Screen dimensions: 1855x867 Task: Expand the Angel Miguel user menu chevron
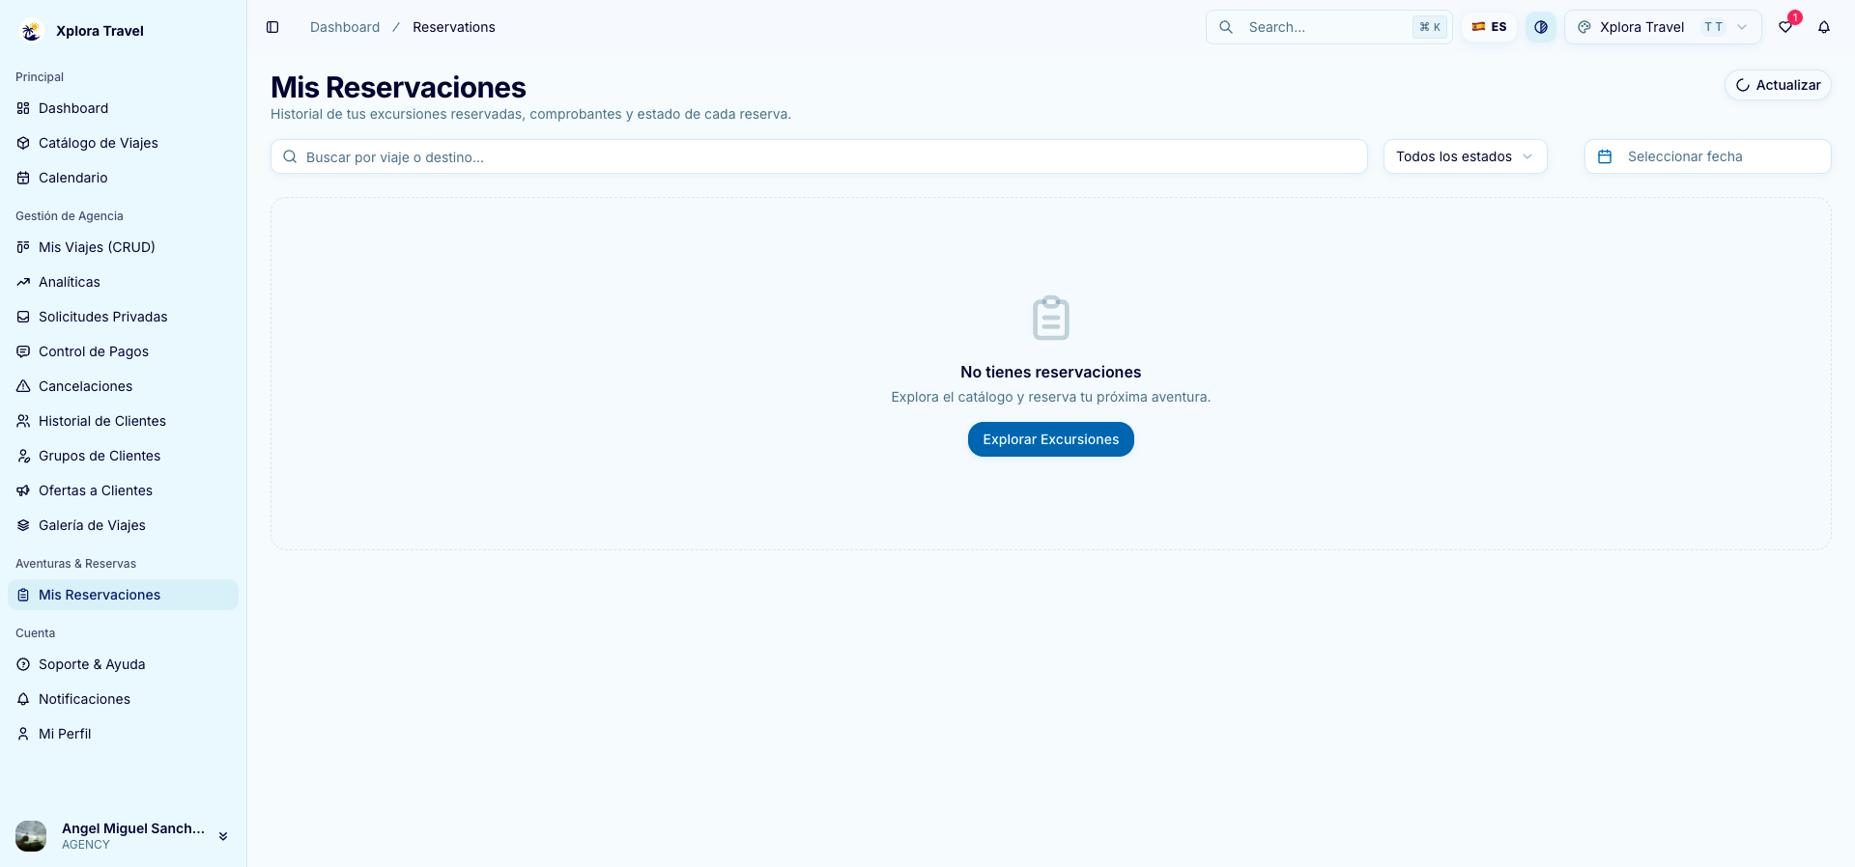[x=223, y=836]
